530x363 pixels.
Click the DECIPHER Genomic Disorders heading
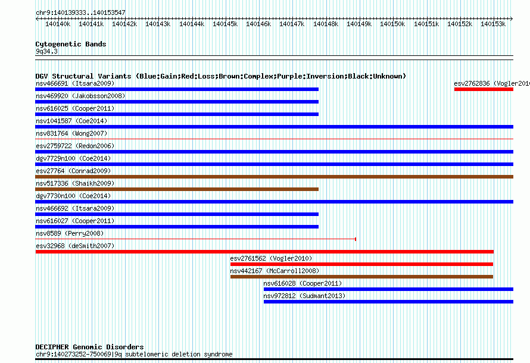point(89,347)
